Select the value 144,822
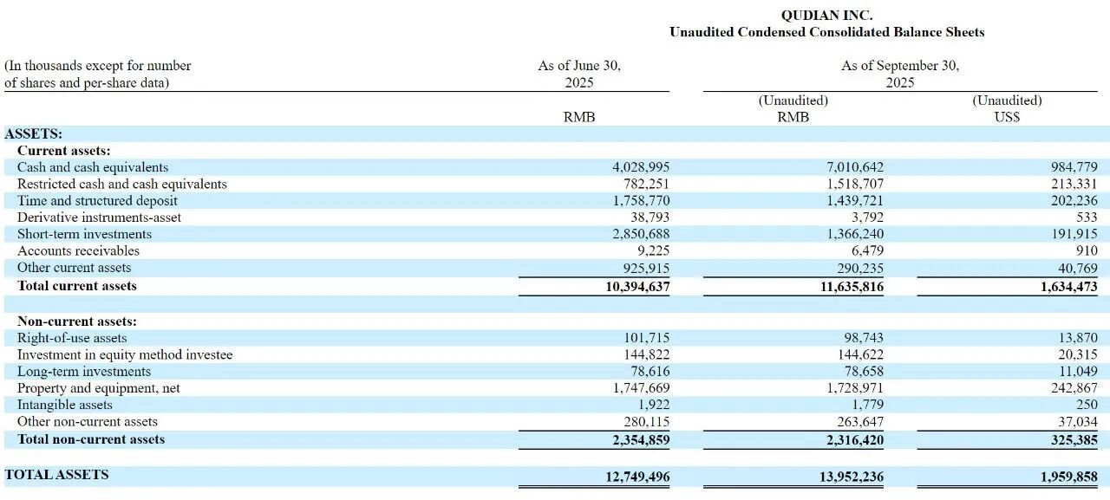 [647, 354]
